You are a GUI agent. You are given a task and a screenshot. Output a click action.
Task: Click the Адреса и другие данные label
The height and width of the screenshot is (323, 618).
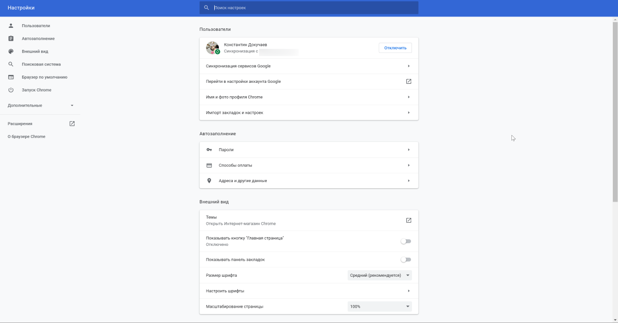pyautogui.click(x=243, y=181)
